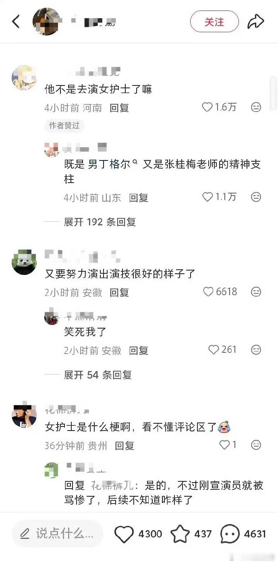Expand 192 replies
The image size is (278, 564).
(x=100, y=222)
